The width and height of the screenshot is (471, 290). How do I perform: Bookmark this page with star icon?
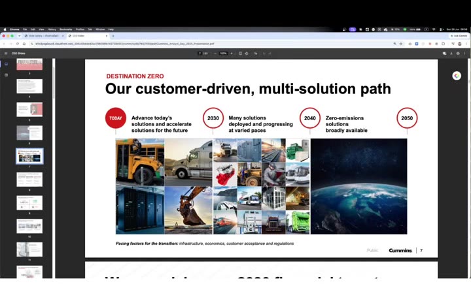coord(401,44)
